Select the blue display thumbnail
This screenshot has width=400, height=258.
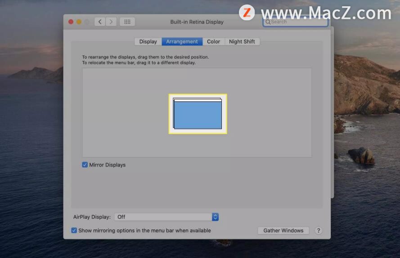[198, 115]
